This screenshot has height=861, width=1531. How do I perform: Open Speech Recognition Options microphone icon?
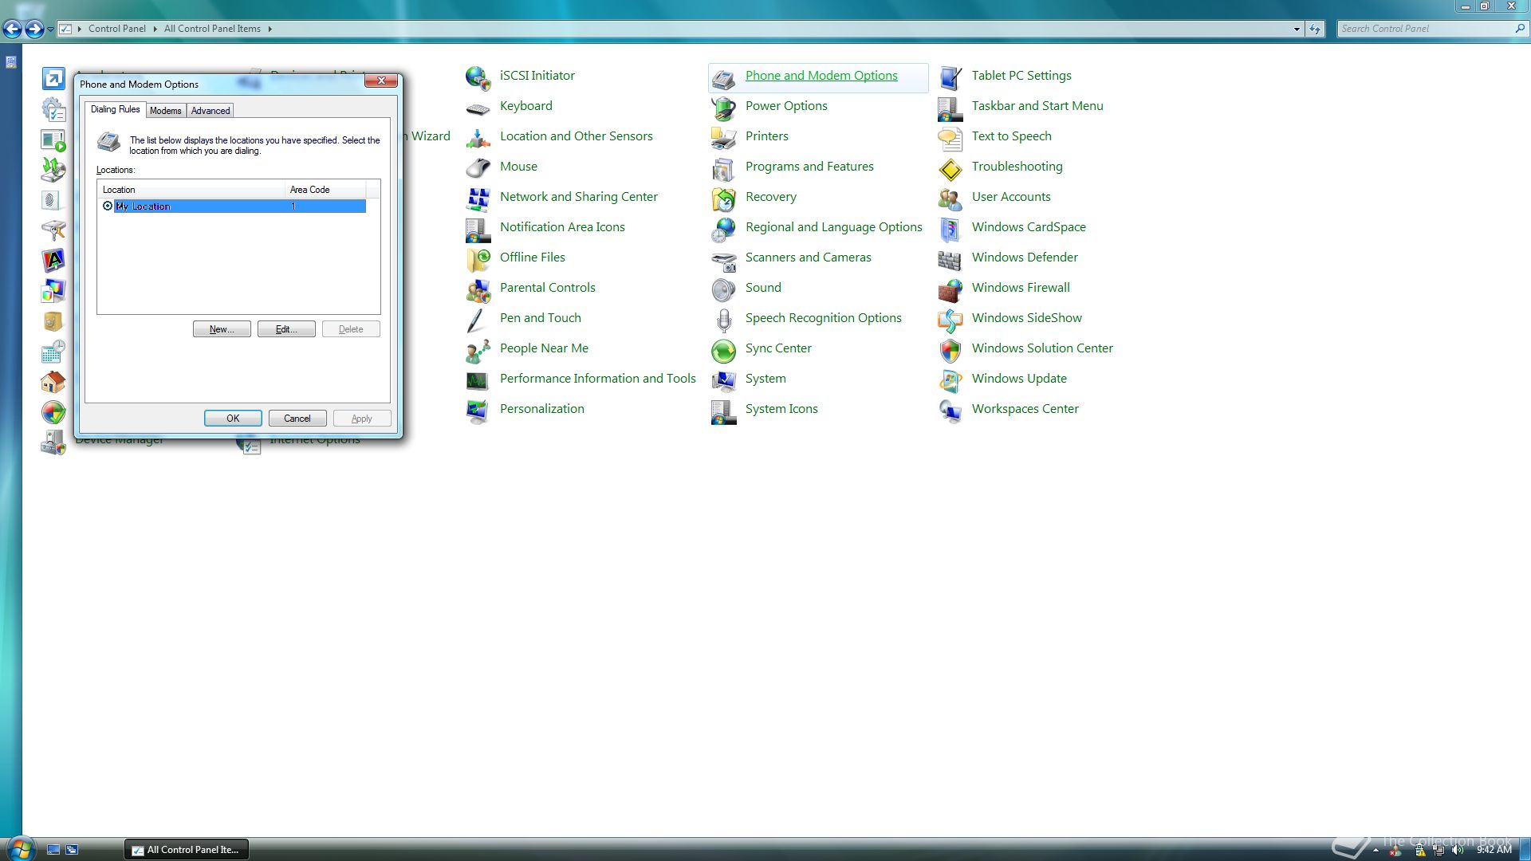click(x=723, y=320)
